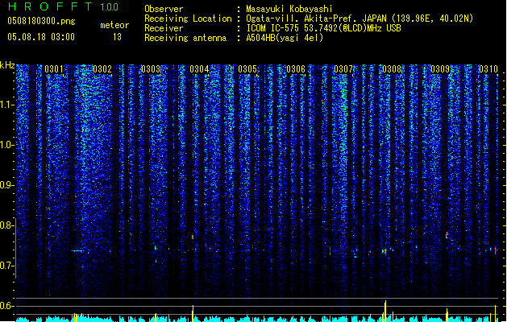507x322 pixels.
Task: Click the tall yellow power spike below 0308
Action: 385,311
